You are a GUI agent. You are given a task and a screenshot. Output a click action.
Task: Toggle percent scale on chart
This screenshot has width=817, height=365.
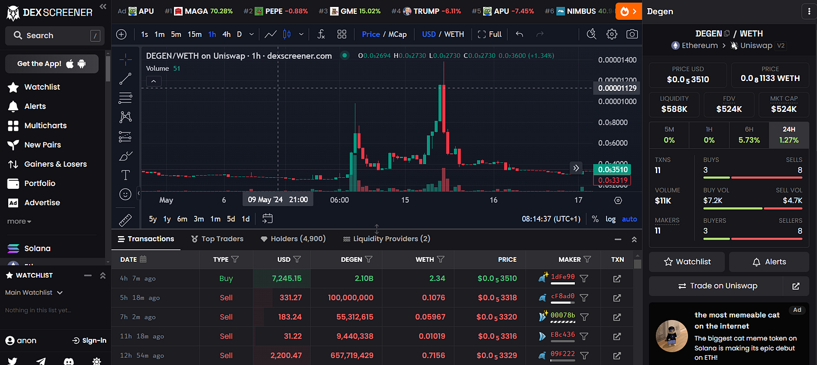pyautogui.click(x=595, y=219)
